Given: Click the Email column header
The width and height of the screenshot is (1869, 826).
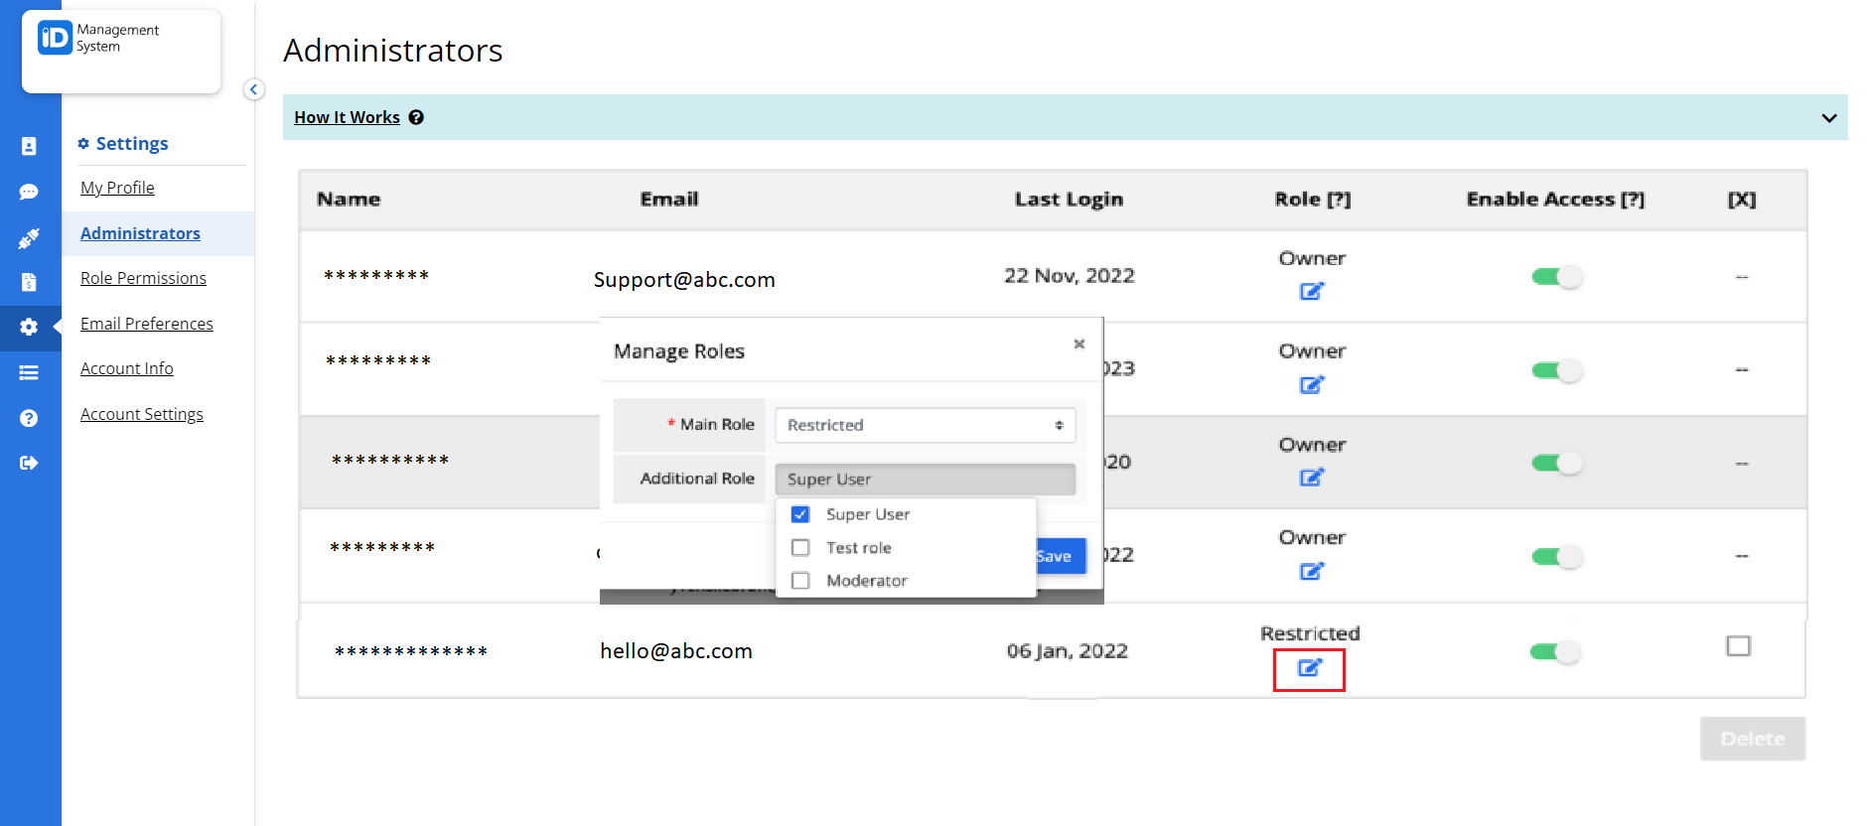Looking at the screenshot, I should coord(669,200).
